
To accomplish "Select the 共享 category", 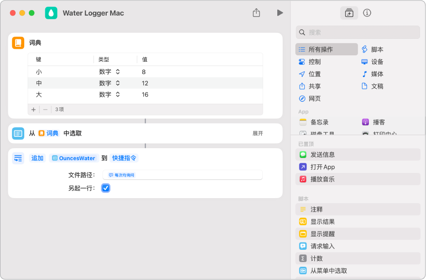I will point(309,86).
